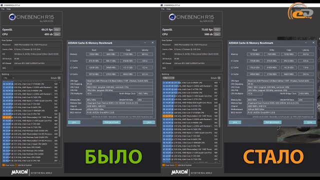320x180 pixels.
Task: Run the CPU test beside 588 cb
Action: (217, 34)
